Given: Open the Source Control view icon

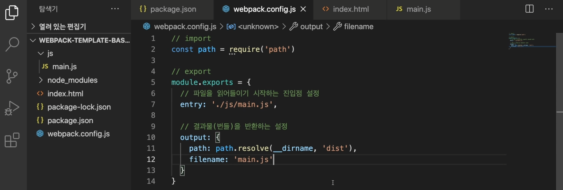Looking at the screenshot, I should pyautogui.click(x=12, y=76).
